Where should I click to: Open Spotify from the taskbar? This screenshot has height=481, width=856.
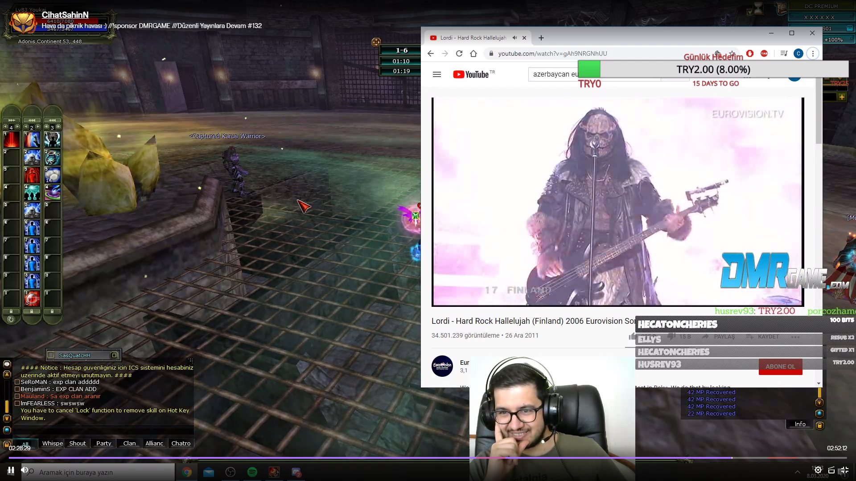coord(252,472)
